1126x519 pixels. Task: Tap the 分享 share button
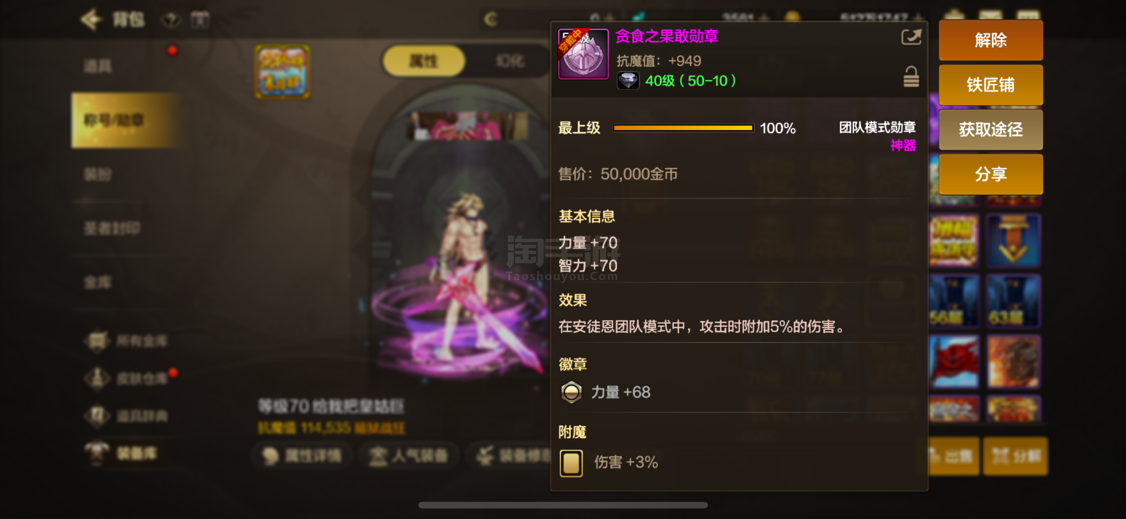(991, 174)
